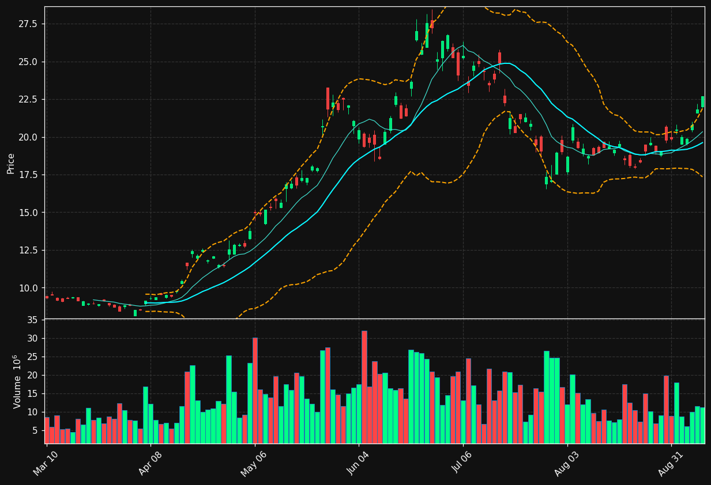Click the Aug 31 date label

pyautogui.click(x=669, y=464)
